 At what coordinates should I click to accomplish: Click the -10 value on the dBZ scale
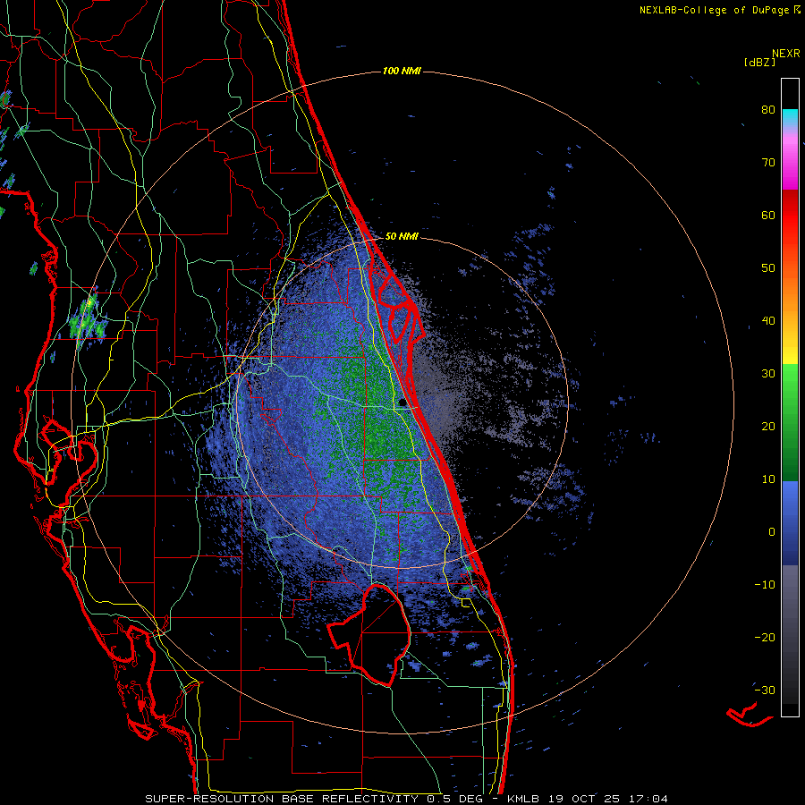point(765,585)
